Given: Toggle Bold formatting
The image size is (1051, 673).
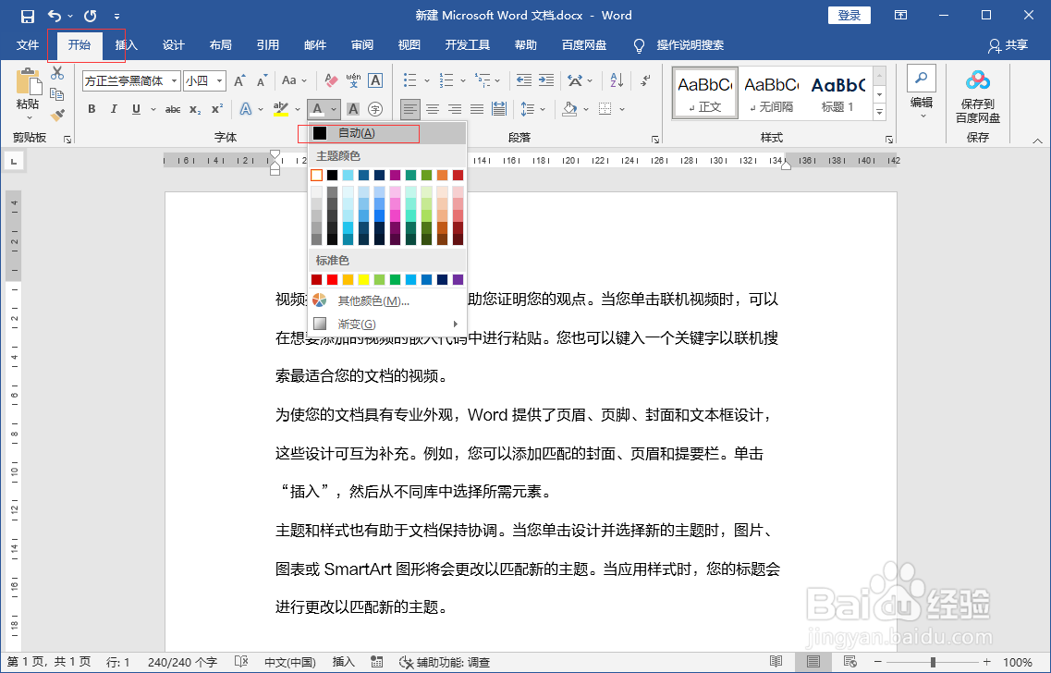Looking at the screenshot, I should pos(92,109).
